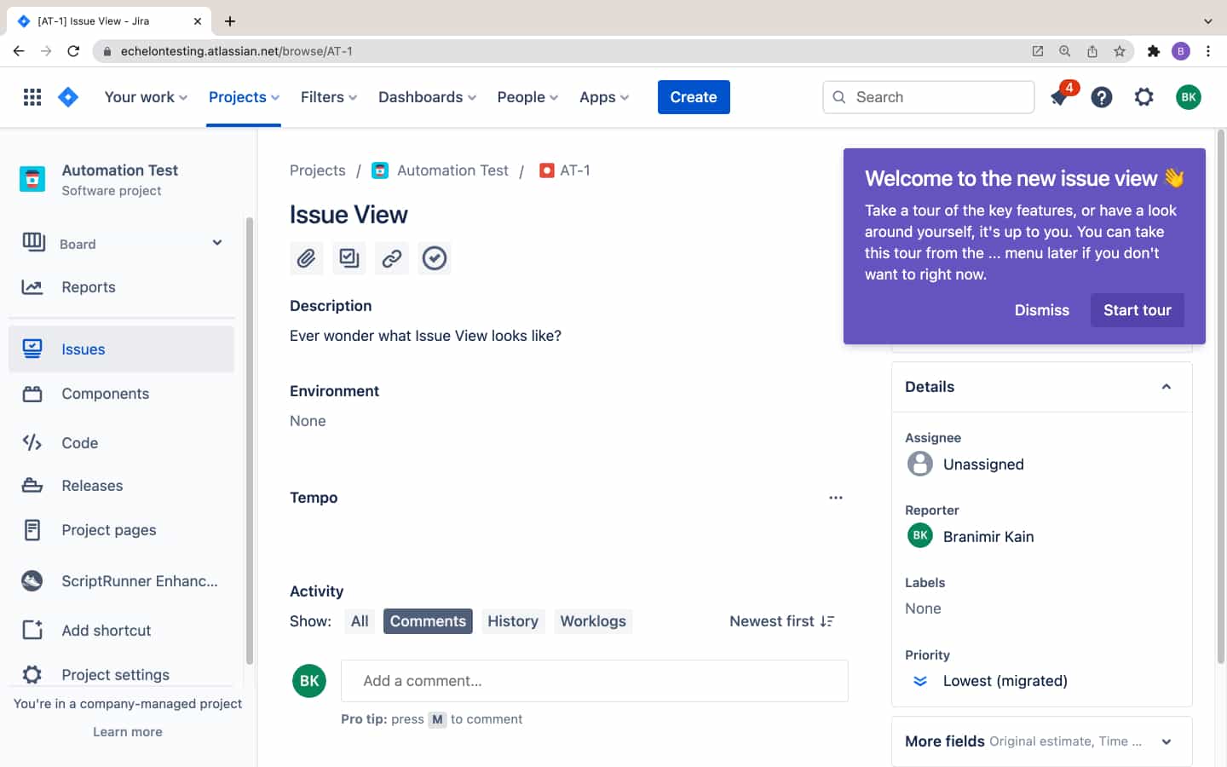Open the app switcher grid icon
Viewport: 1227px width, 767px height.
[x=32, y=96]
